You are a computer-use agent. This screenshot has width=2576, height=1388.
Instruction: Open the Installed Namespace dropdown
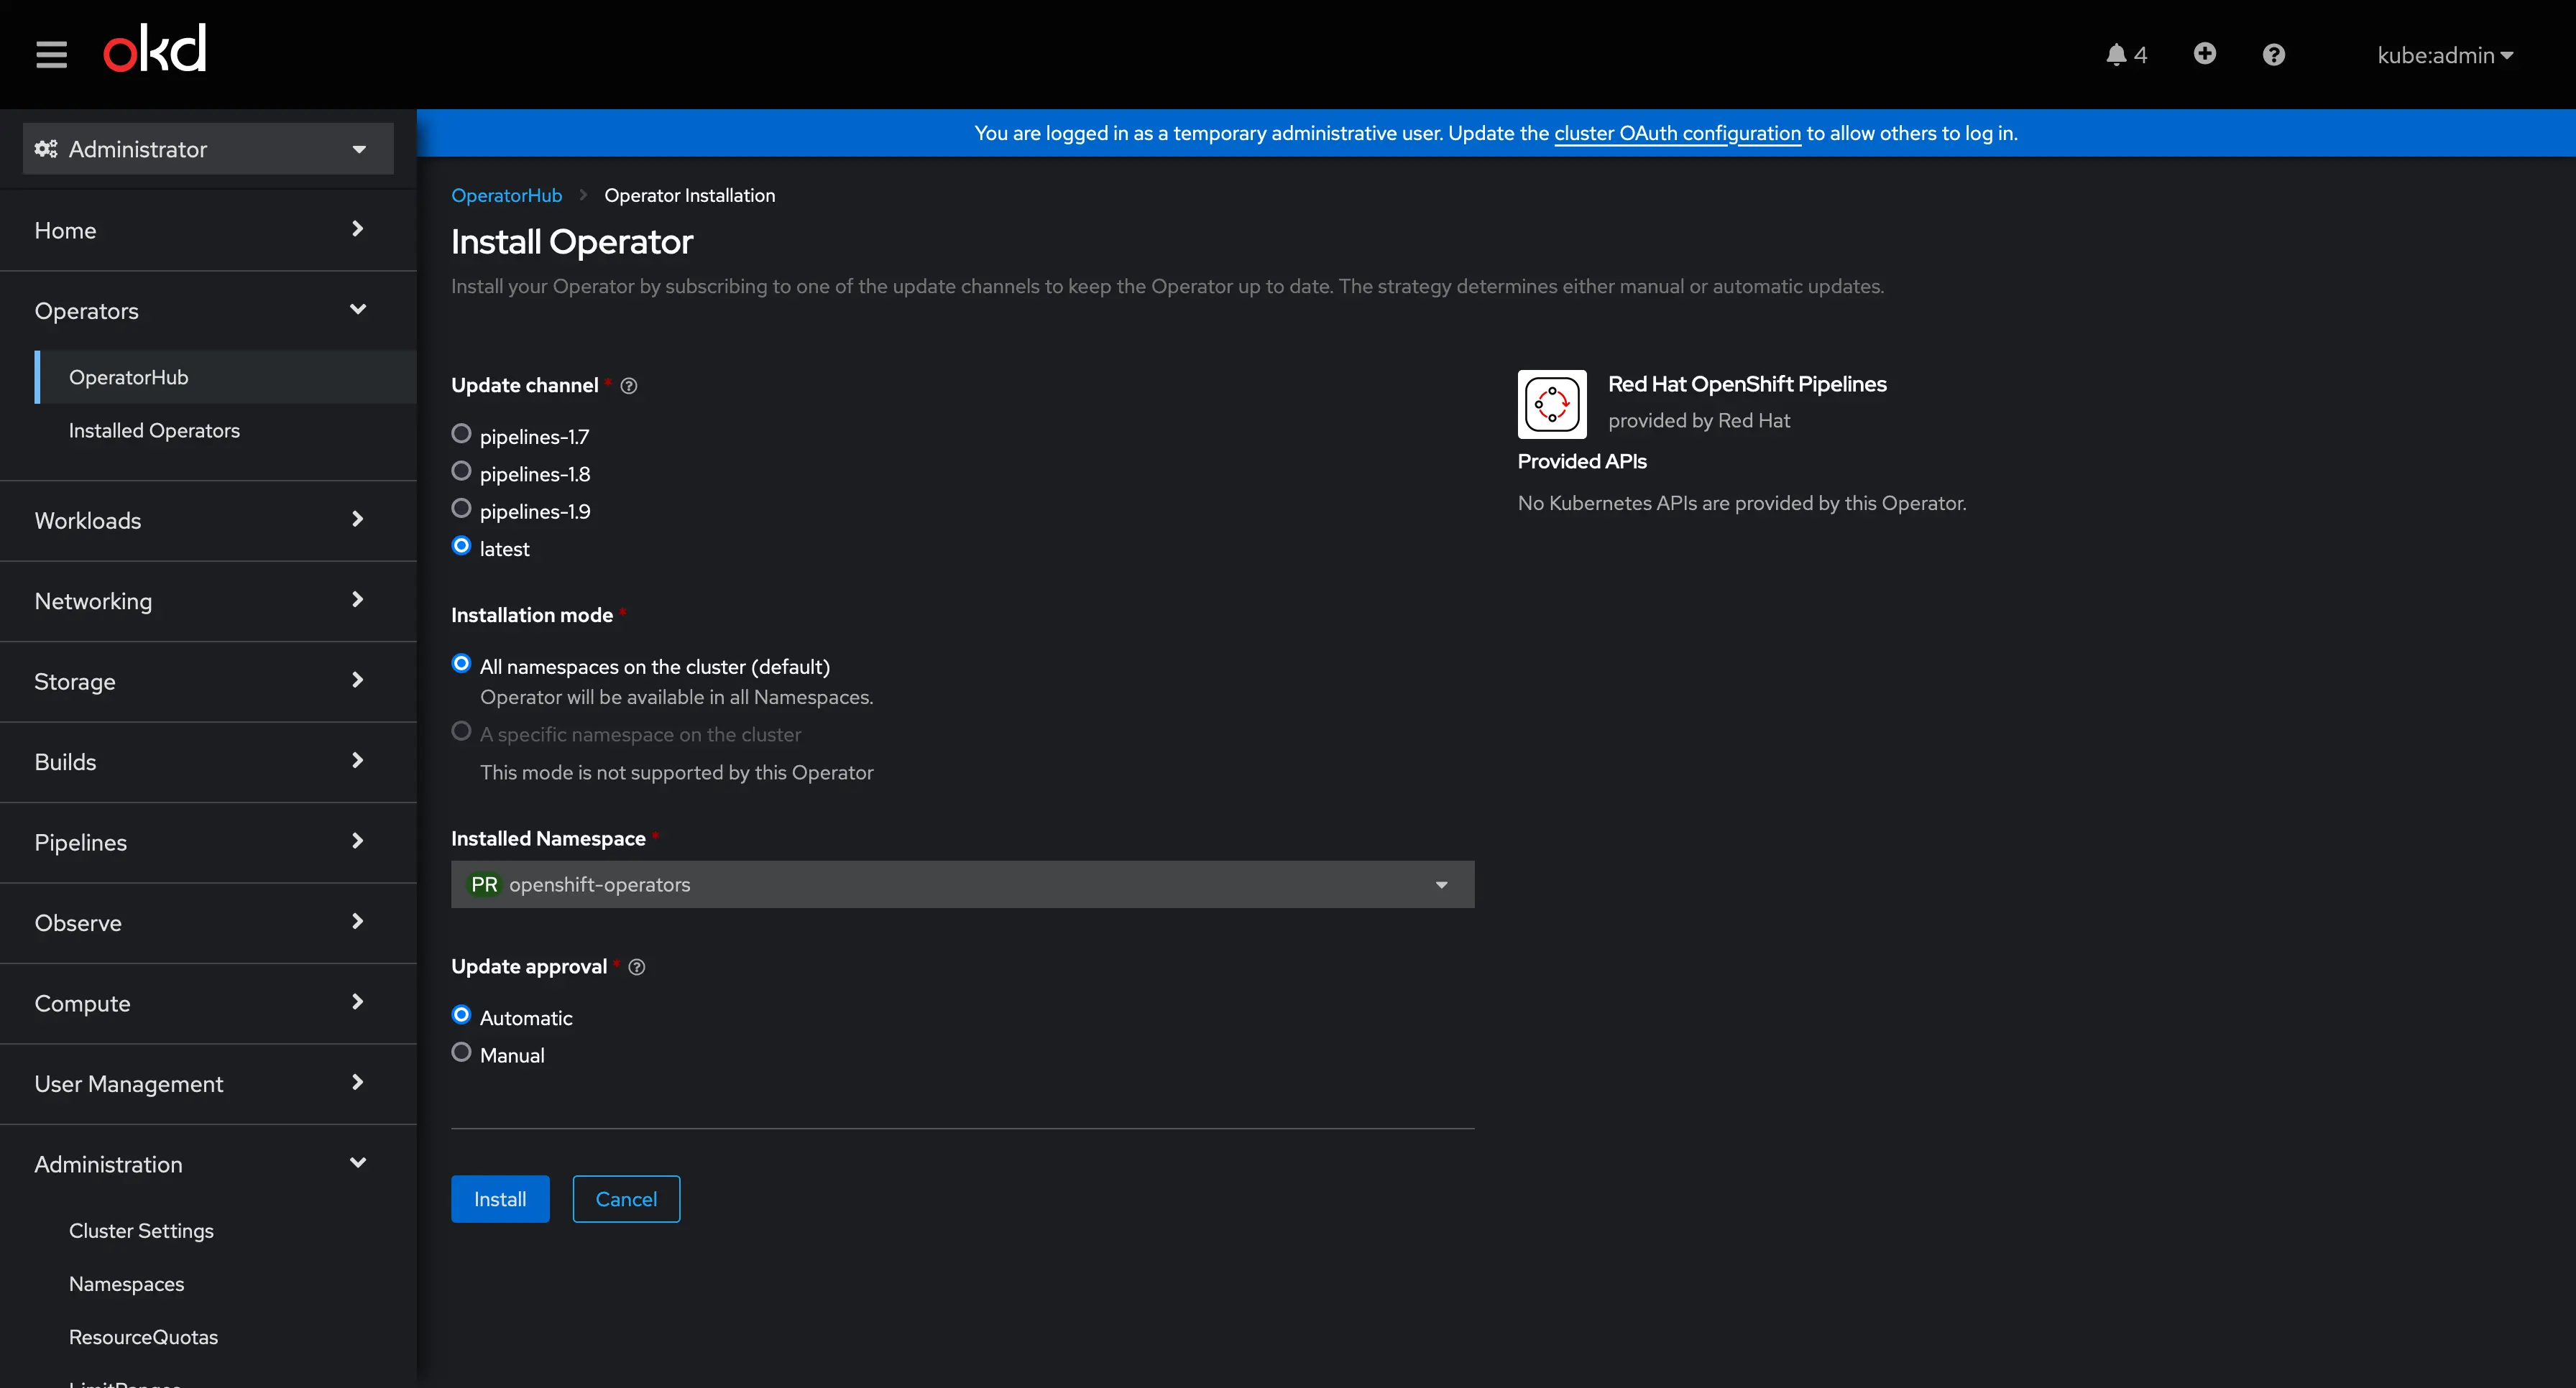point(962,884)
